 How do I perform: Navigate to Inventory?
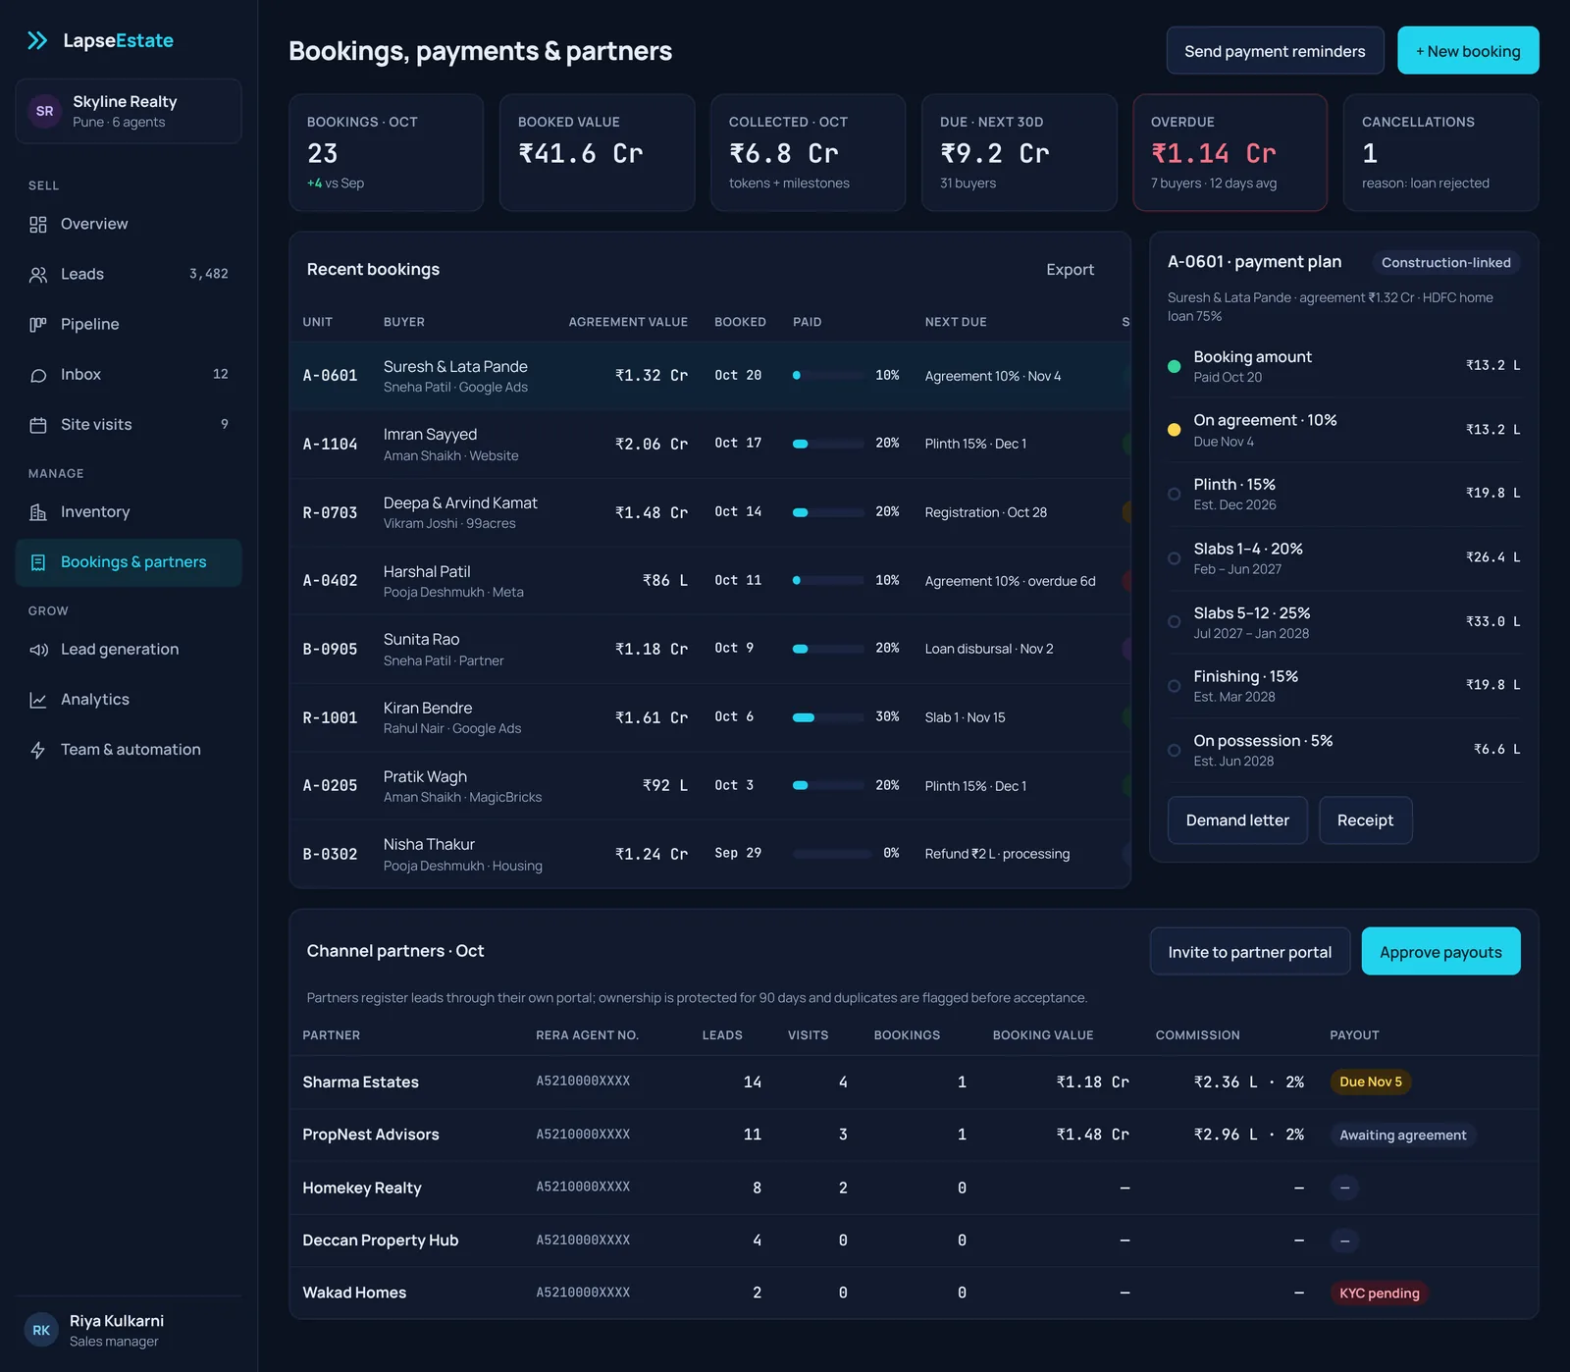(129, 511)
